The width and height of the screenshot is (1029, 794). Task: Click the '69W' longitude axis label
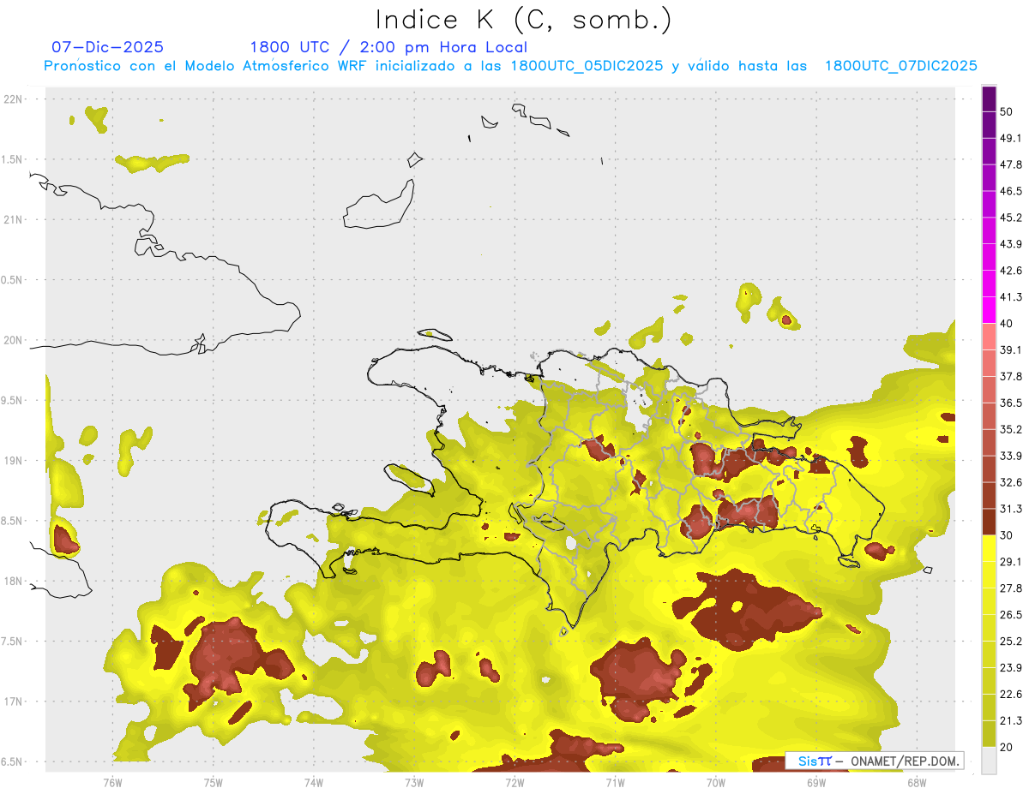point(815,783)
